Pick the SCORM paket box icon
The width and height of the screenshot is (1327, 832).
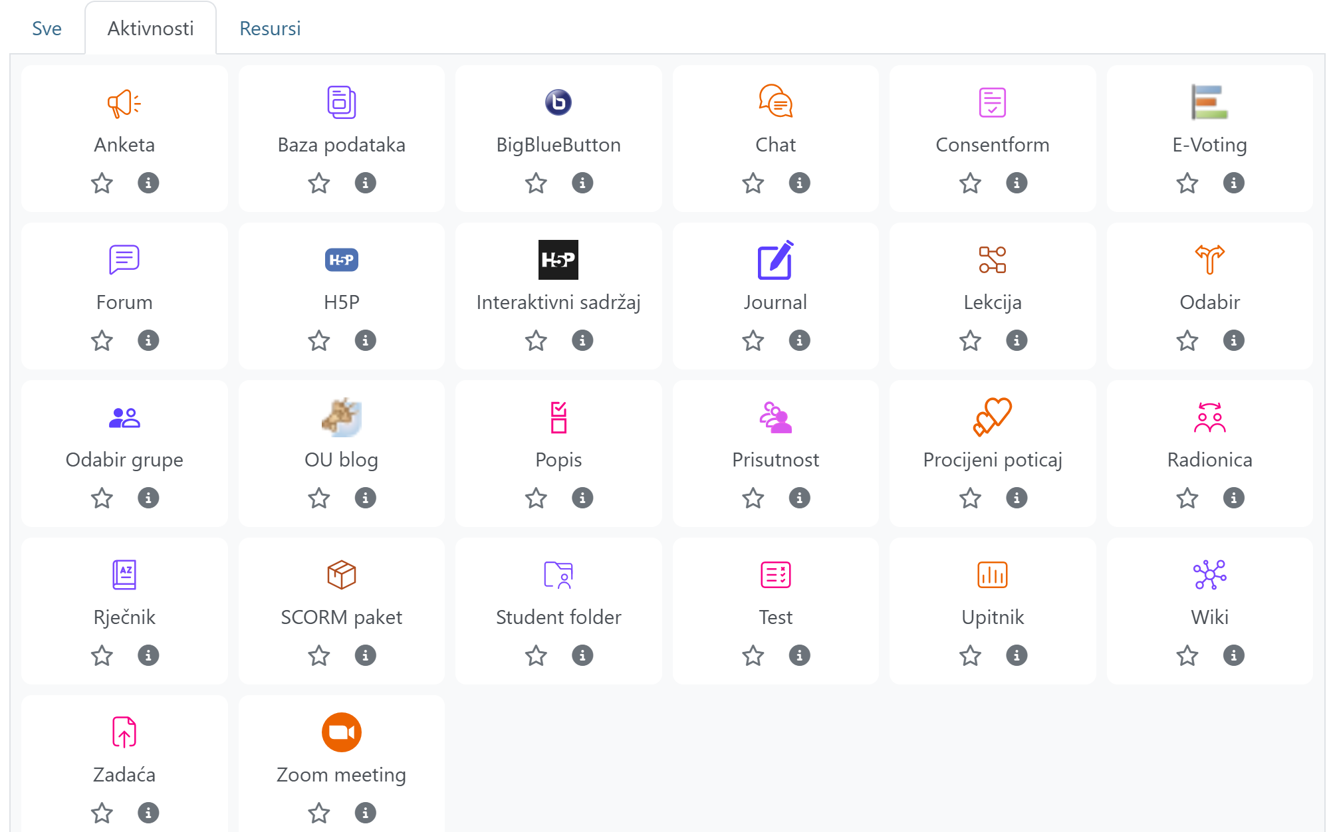[341, 575]
